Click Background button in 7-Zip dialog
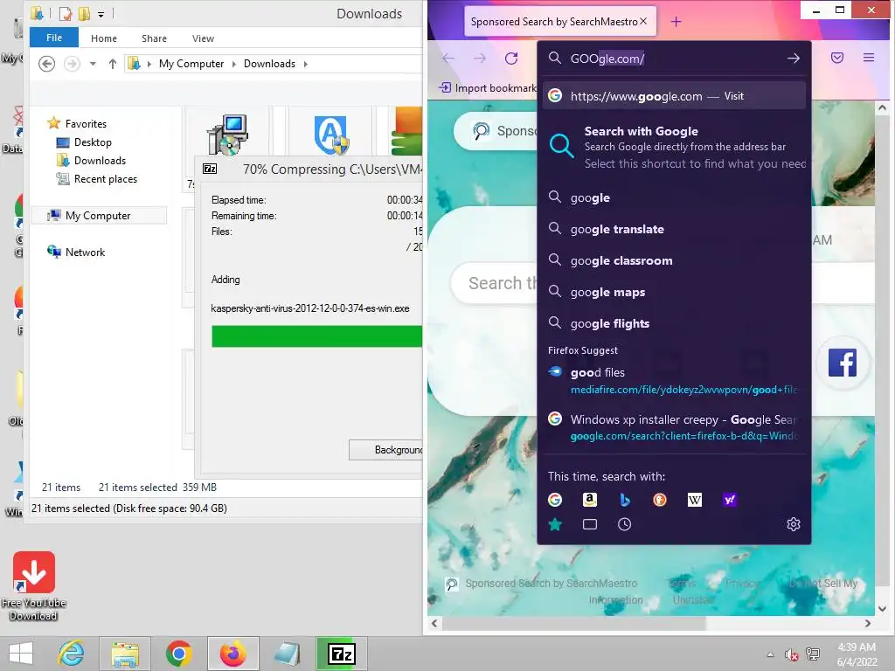895x671 pixels. (385, 450)
